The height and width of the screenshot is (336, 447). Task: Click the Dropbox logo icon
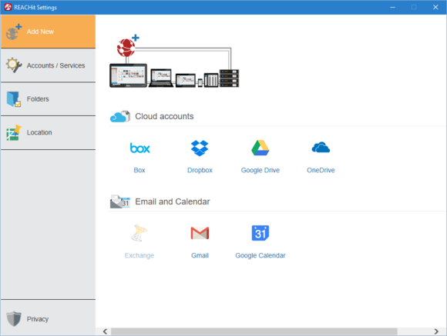coord(200,148)
